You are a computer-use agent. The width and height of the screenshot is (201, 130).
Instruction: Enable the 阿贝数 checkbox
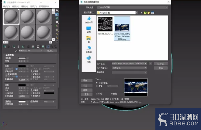tap(6, 93)
